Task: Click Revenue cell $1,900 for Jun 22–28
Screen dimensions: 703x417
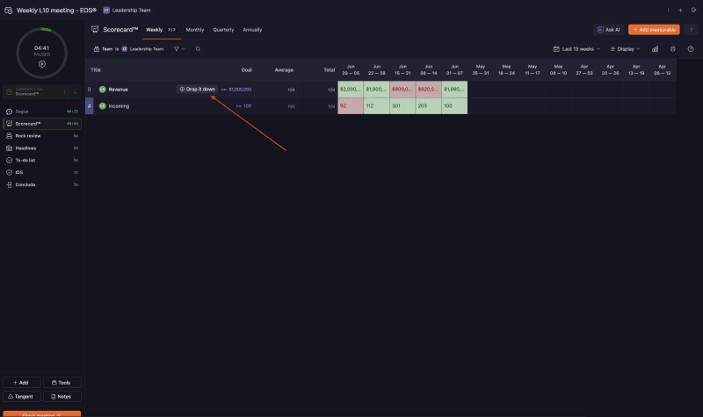Action: click(x=377, y=90)
